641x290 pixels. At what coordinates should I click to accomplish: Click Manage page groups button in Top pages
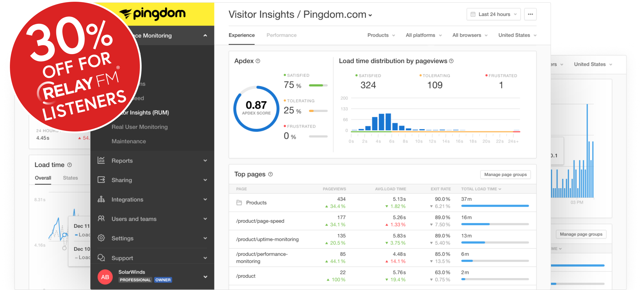(505, 175)
